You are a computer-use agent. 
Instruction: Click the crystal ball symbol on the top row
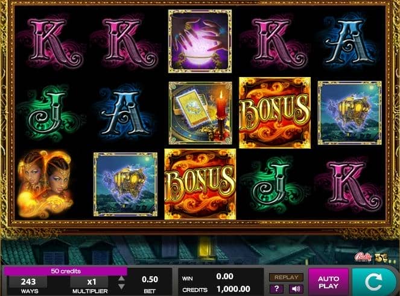(200, 41)
